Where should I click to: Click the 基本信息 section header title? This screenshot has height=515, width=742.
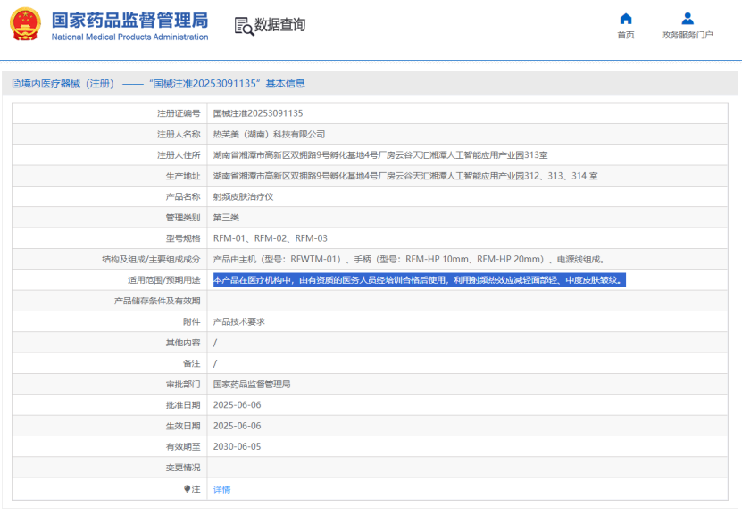coord(285,84)
